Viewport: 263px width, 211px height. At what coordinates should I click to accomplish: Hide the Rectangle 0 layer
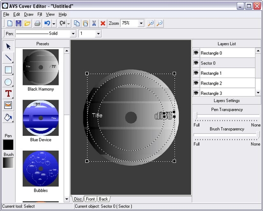(196, 53)
